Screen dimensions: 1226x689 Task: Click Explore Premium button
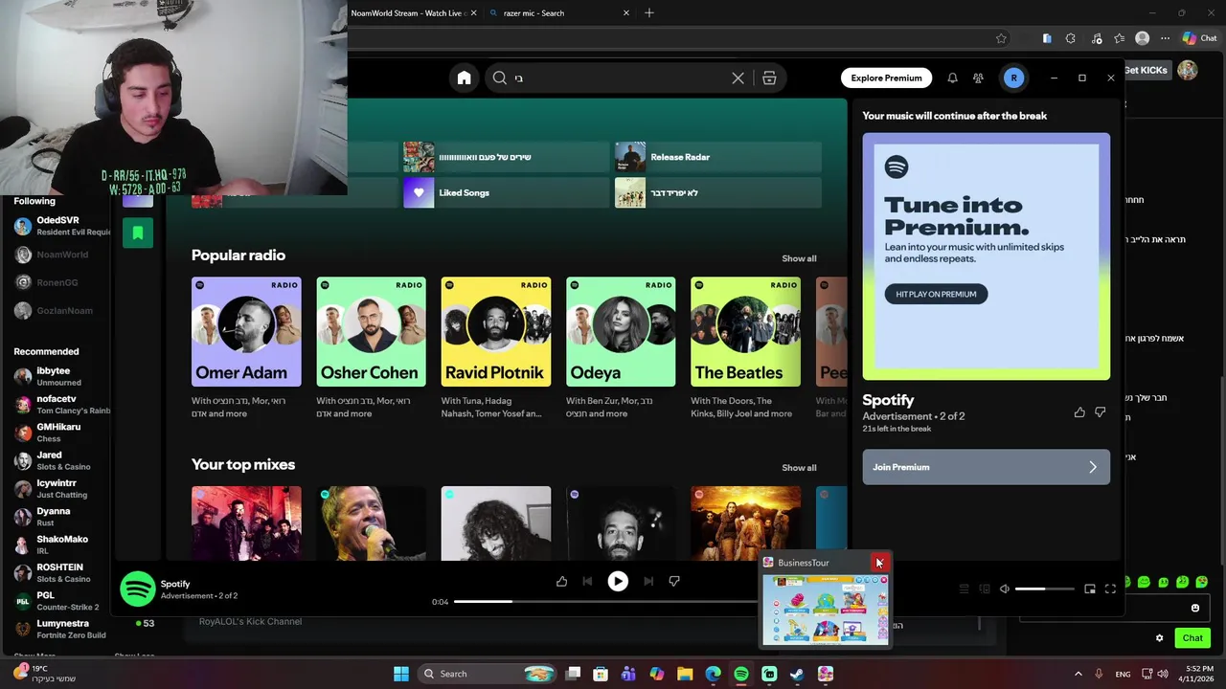[886, 78]
